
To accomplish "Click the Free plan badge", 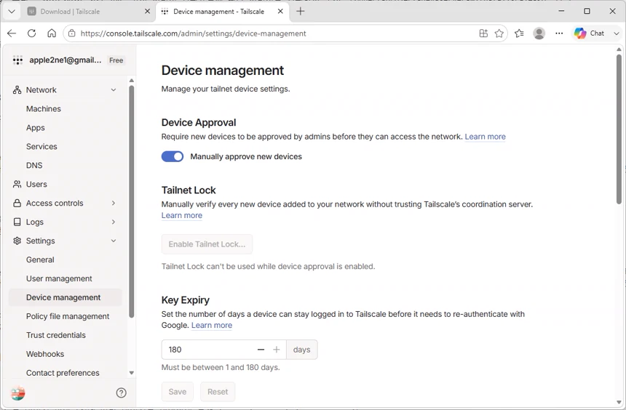I will [116, 60].
